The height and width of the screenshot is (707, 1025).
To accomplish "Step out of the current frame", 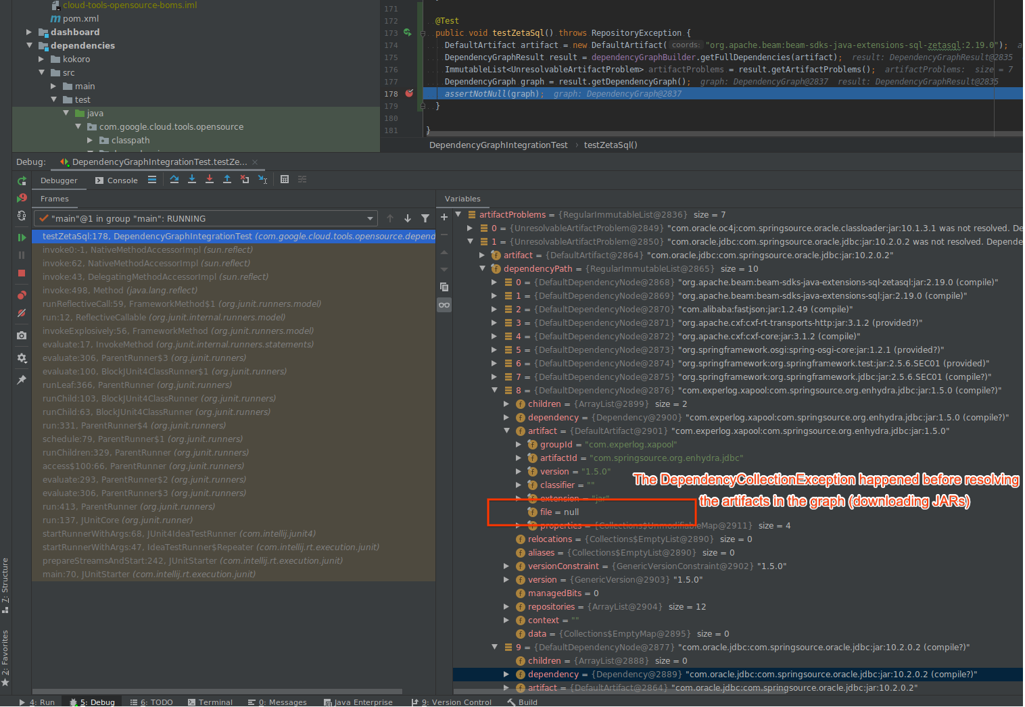I will click(227, 179).
